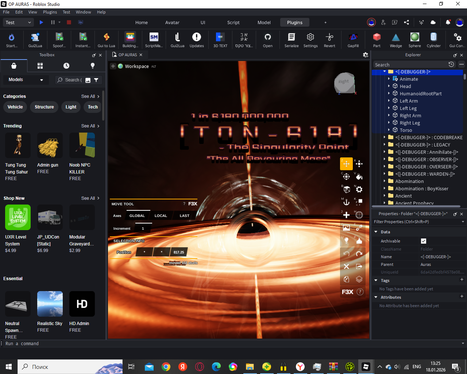
Task: Select the F3X New Part plus tool
Action: click(346, 215)
